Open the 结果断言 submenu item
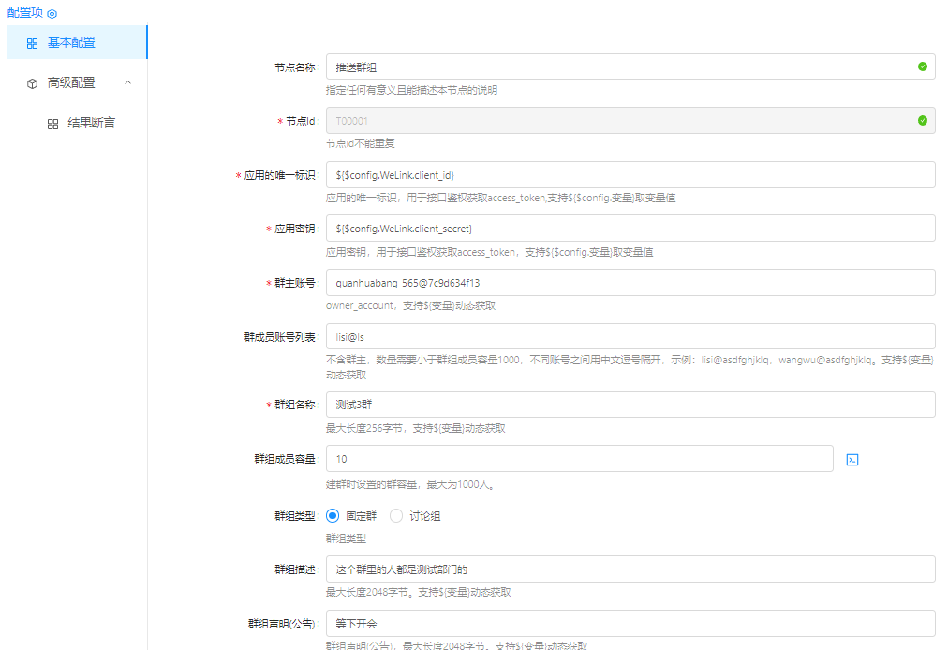This screenshot has height=650, width=948. (91, 123)
